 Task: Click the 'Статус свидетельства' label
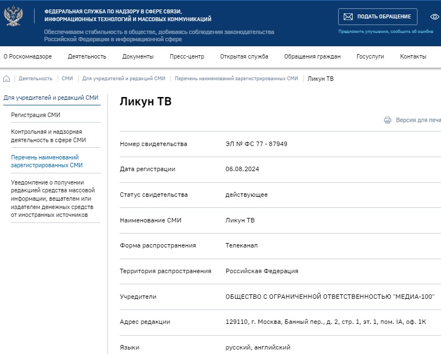coord(154,195)
